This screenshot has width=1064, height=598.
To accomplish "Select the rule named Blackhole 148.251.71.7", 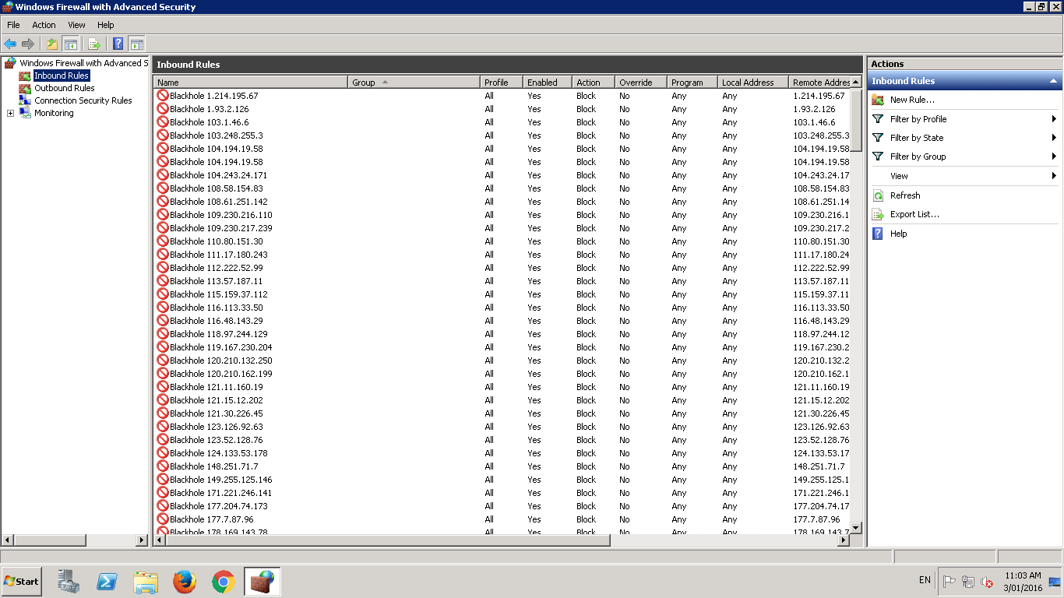I will pyautogui.click(x=214, y=466).
